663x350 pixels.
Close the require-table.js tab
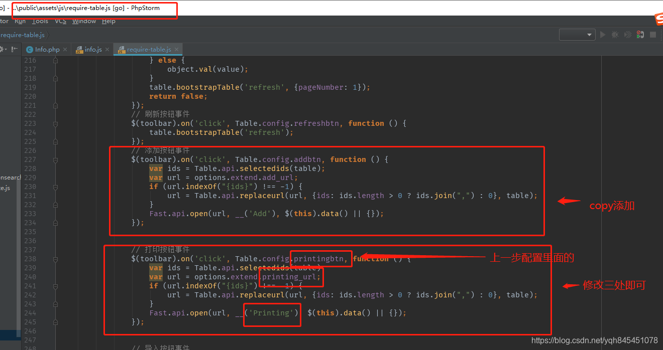click(176, 50)
